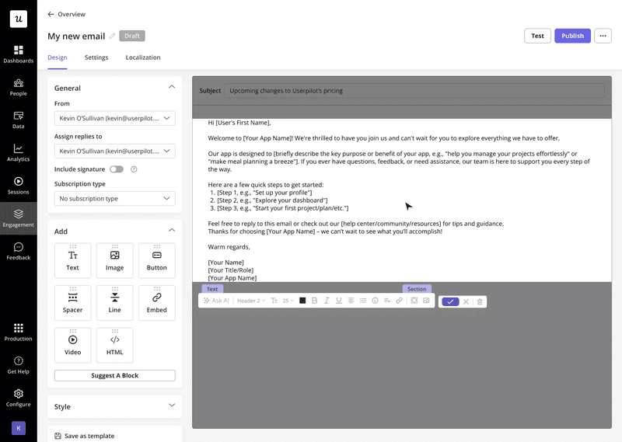Add an Image block to email
Viewport: 622px width, 442px height.
[x=114, y=260]
